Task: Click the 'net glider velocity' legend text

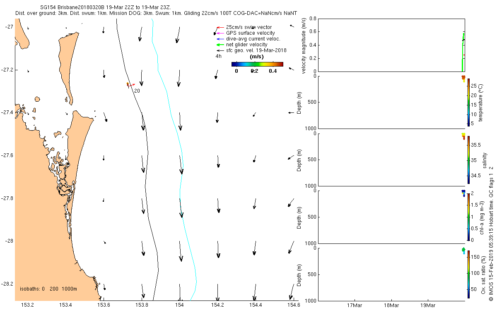Action: 247,45
